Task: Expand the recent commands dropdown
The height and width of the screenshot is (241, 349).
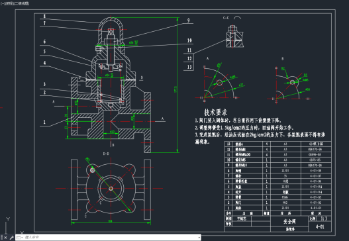Action: tap(19, 238)
